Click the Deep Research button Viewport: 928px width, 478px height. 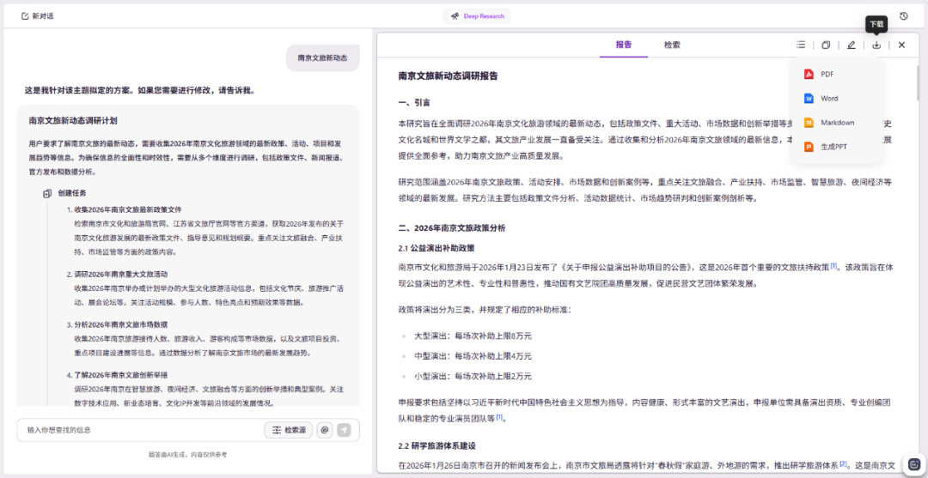coord(477,16)
